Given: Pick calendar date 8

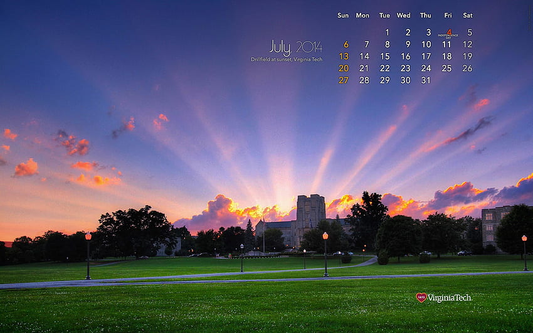Looking at the screenshot, I should click(387, 45).
